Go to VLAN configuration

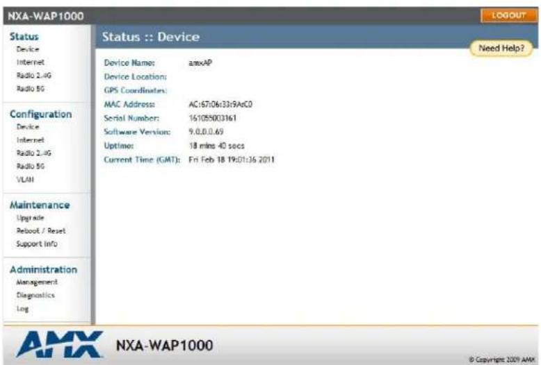(x=25, y=180)
